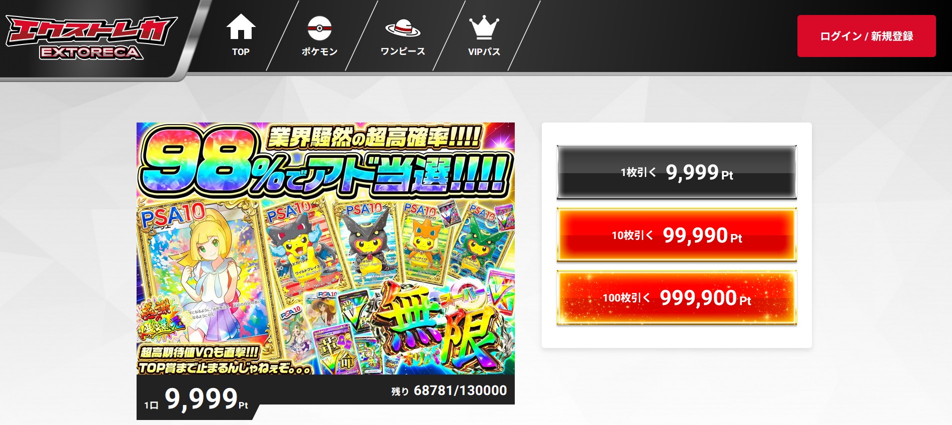Open the ワンピース menu label
This screenshot has width=952, height=425.
[x=403, y=51]
